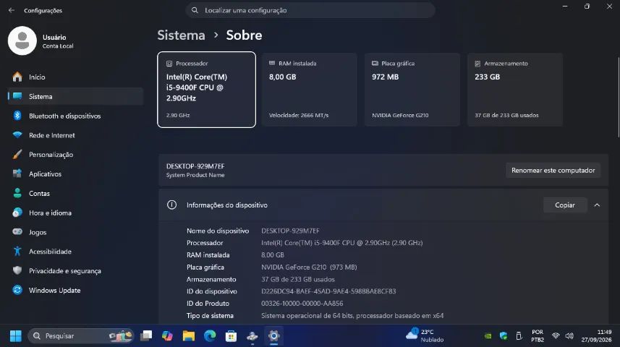Image resolution: width=620 pixels, height=347 pixels.
Task: Click the NVIDIA tray icon
Action: (x=488, y=336)
